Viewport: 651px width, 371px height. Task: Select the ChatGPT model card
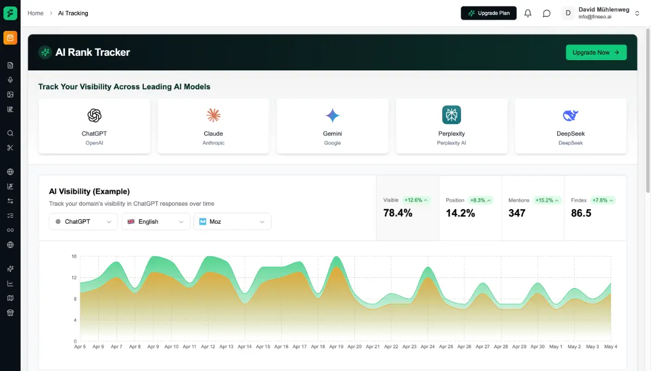click(94, 126)
